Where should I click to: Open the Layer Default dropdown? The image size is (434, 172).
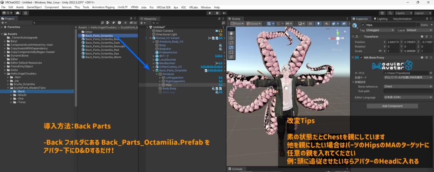pos(419,30)
